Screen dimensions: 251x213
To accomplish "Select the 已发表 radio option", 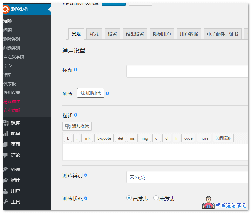I will [x=129, y=198].
